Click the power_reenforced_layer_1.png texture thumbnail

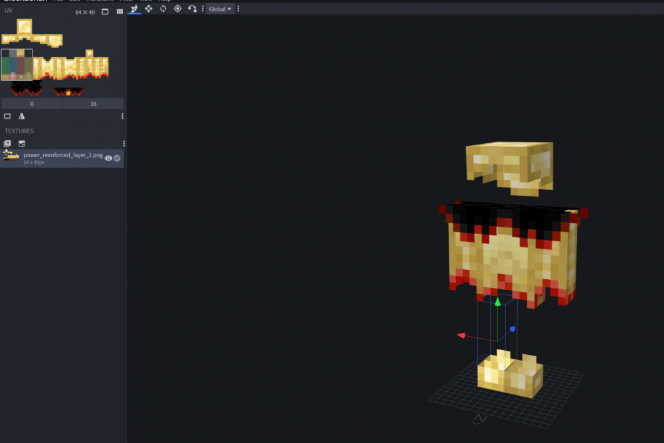(x=11, y=156)
